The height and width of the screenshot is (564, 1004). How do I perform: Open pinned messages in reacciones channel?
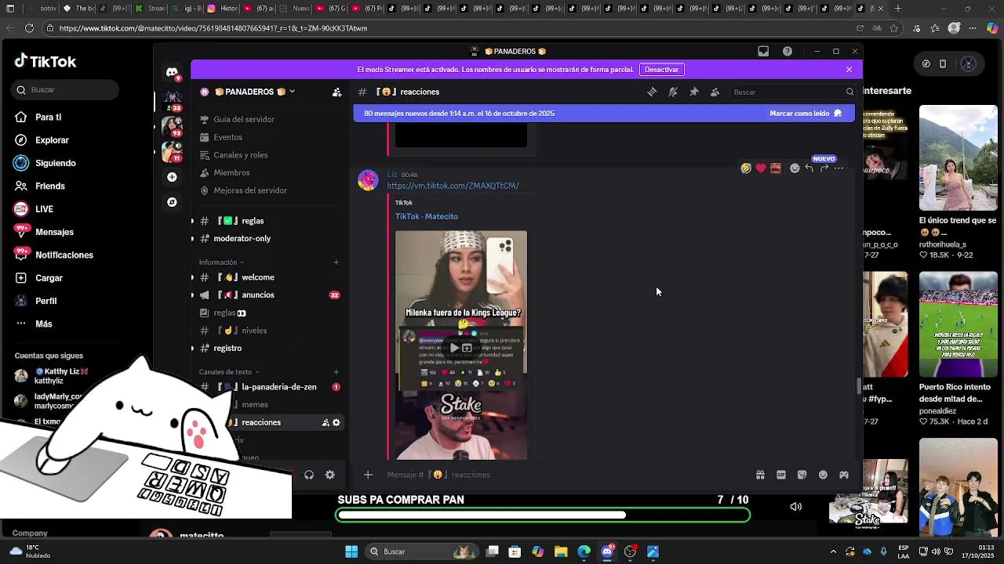[693, 92]
